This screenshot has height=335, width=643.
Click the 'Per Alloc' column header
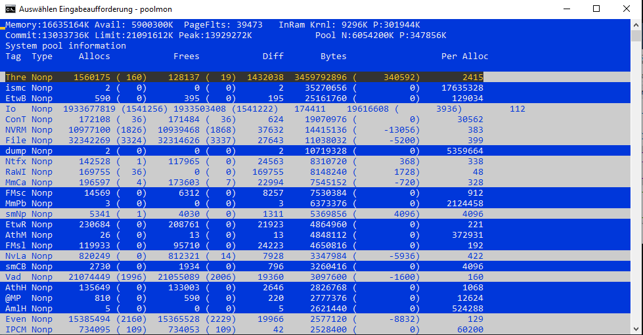[464, 56]
